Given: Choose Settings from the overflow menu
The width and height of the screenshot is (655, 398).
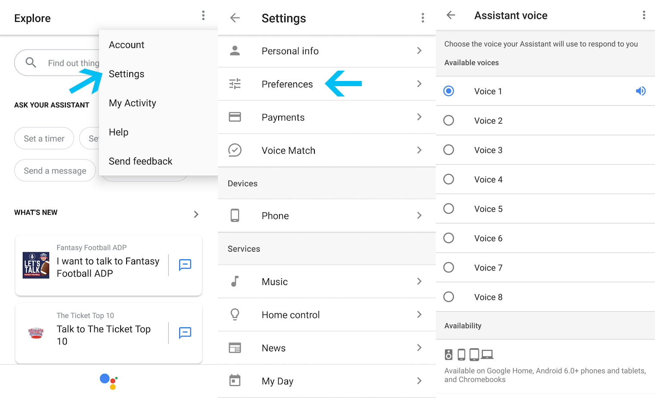Looking at the screenshot, I should click(127, 74).
